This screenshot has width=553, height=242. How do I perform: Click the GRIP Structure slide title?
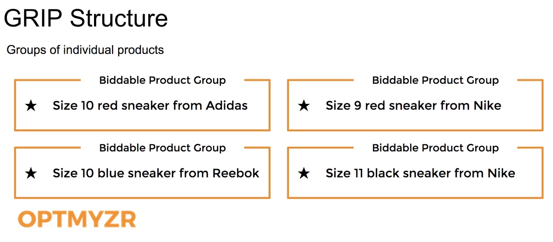point(86,18)
